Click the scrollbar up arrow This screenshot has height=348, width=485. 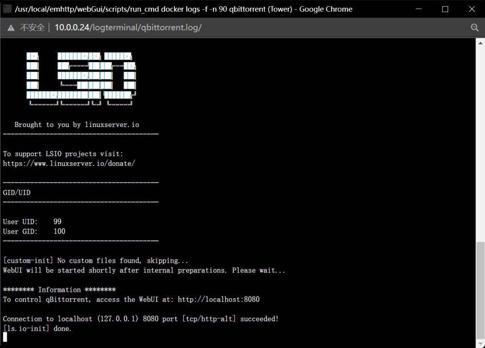point(480,43)
